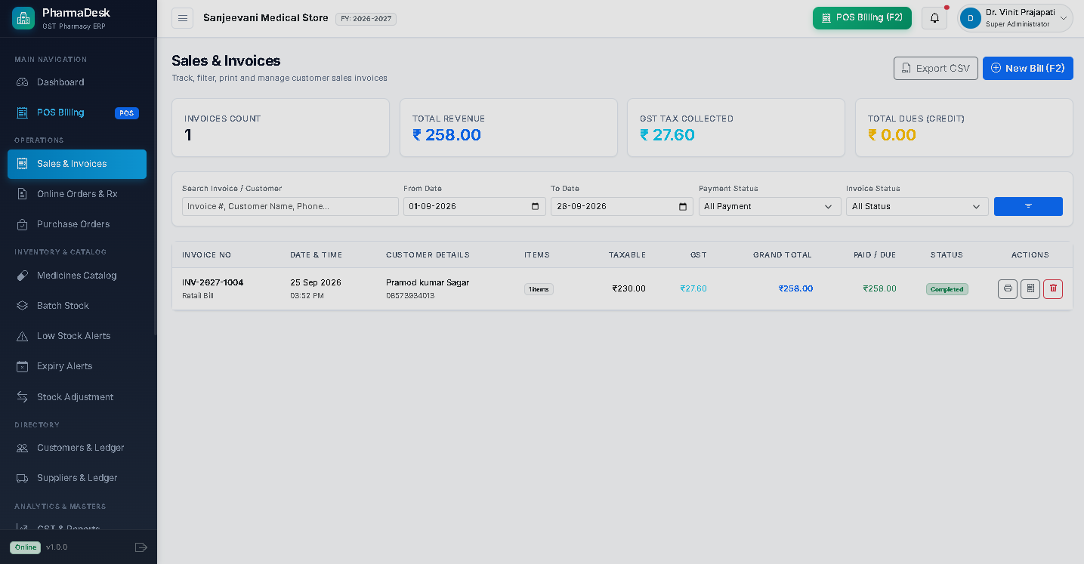Screen dimensions: 1084x564
Task: Apply filters with the blue filter button
Action: [x=1028, y=206]
